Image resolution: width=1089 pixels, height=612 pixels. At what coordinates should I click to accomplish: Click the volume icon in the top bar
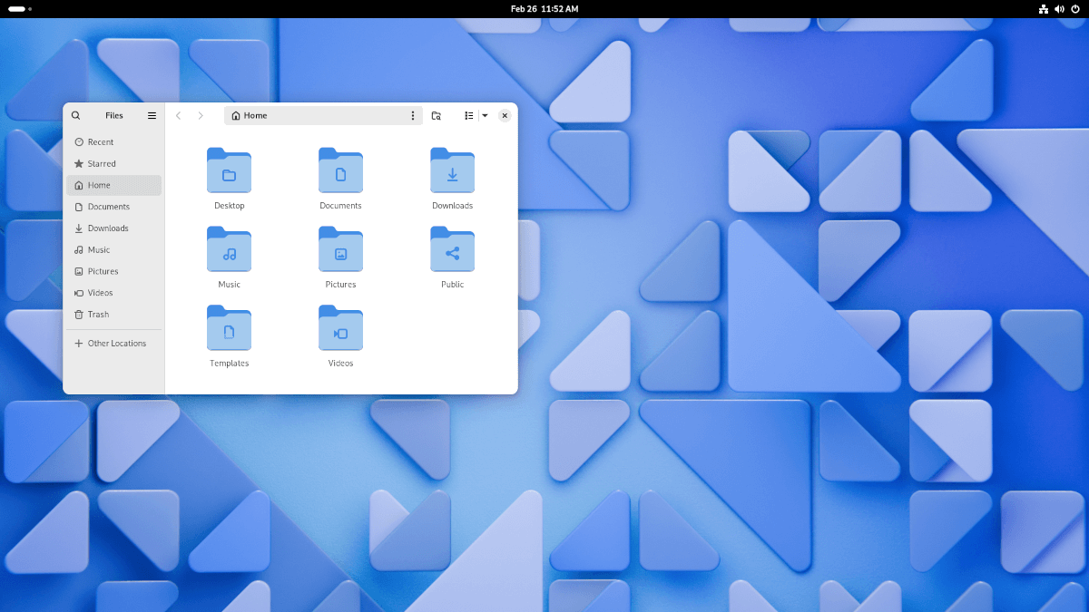[x=1058, y=9]
